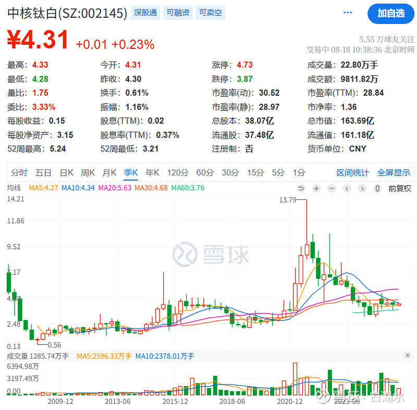The width and height of the screenshot is (417, 410).
Task: Click the 可融资 tag
Action: (178, 12)
